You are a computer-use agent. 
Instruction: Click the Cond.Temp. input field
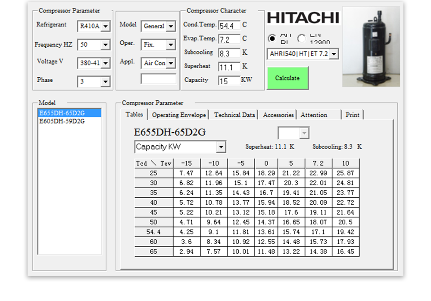coord(229,26)
